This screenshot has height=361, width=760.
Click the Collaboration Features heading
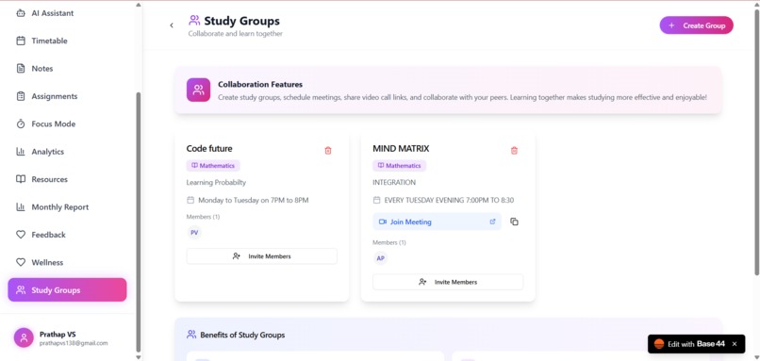260,84
